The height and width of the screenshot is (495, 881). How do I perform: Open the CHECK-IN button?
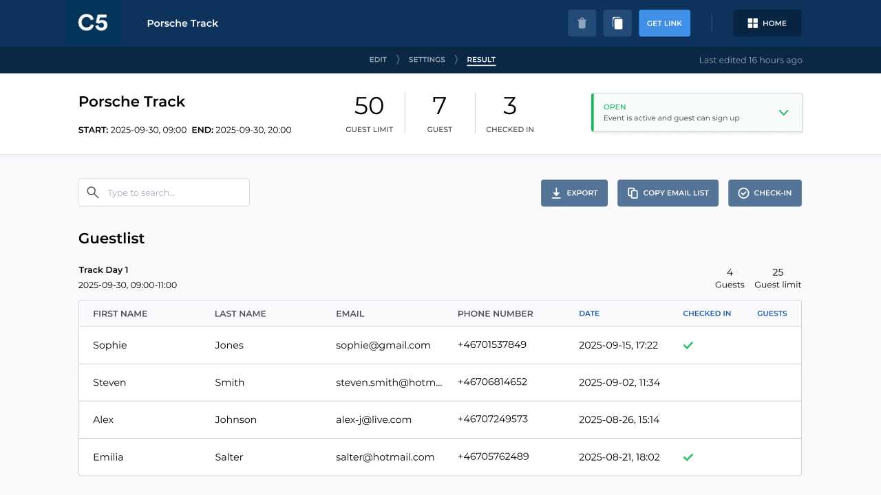[x=765, y=193]
